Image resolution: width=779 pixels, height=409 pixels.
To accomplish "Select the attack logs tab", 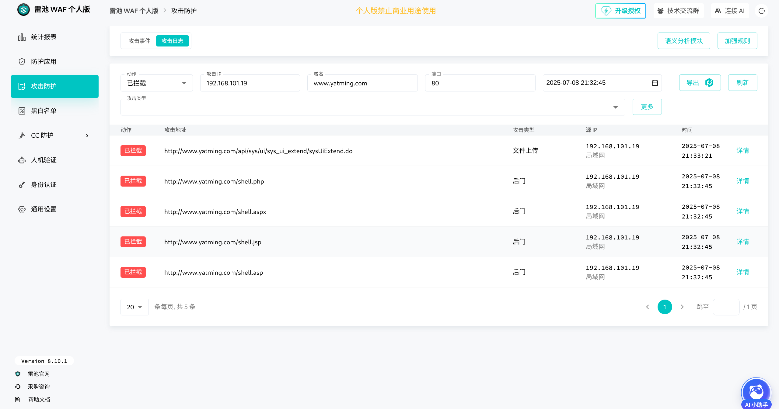I will coord(172,41).
